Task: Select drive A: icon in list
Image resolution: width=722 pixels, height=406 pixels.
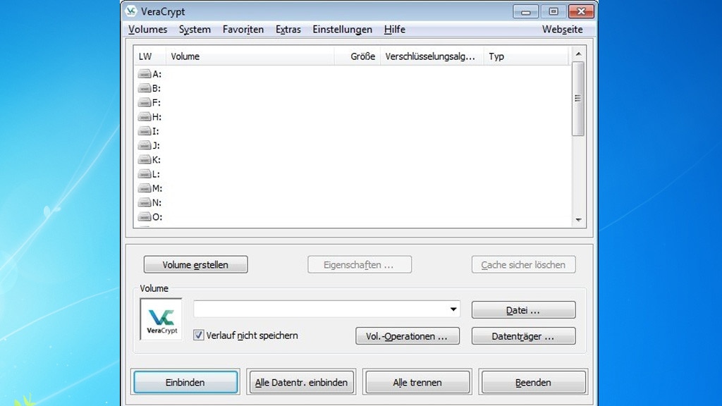Action: pos(145,73)
